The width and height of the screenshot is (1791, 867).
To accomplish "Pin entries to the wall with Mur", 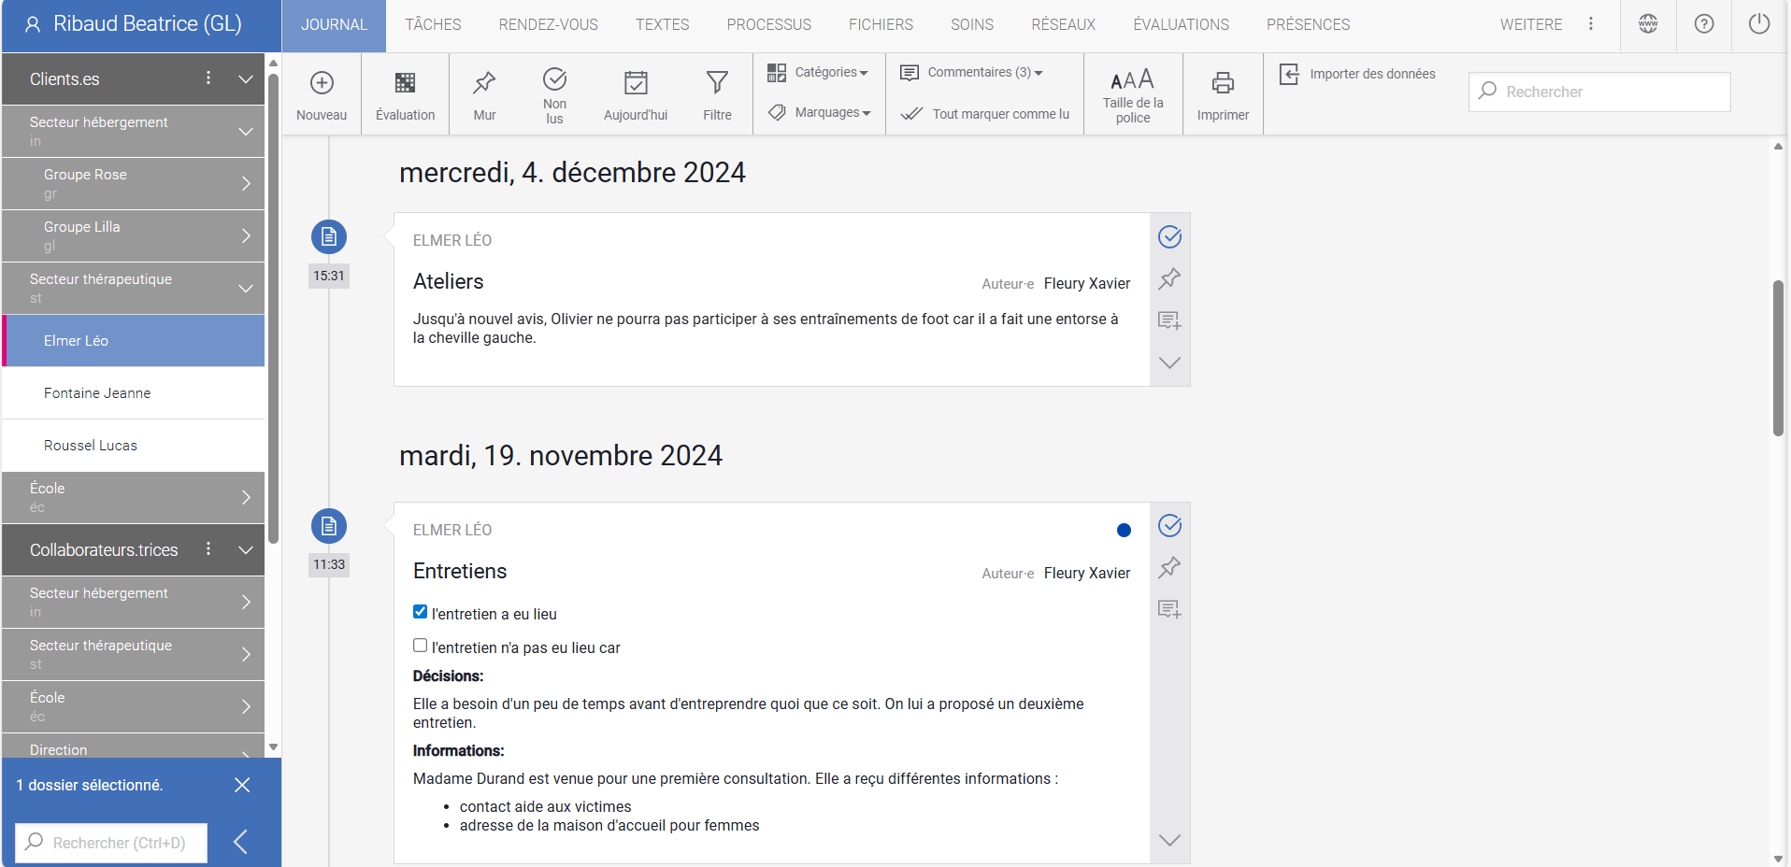I will click(484, 92).
